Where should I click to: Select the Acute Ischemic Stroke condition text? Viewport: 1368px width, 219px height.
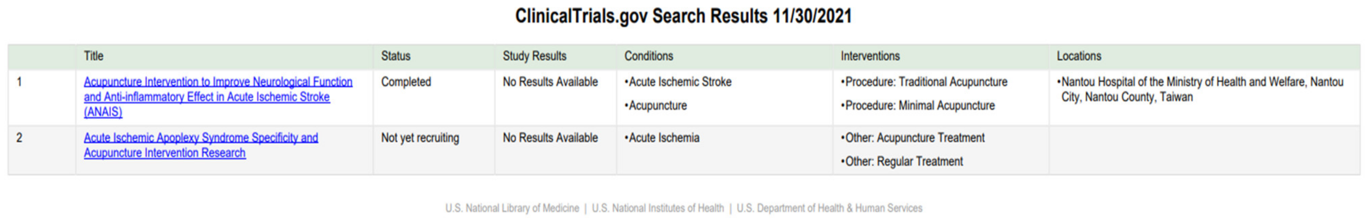click(x=680, y=82)
